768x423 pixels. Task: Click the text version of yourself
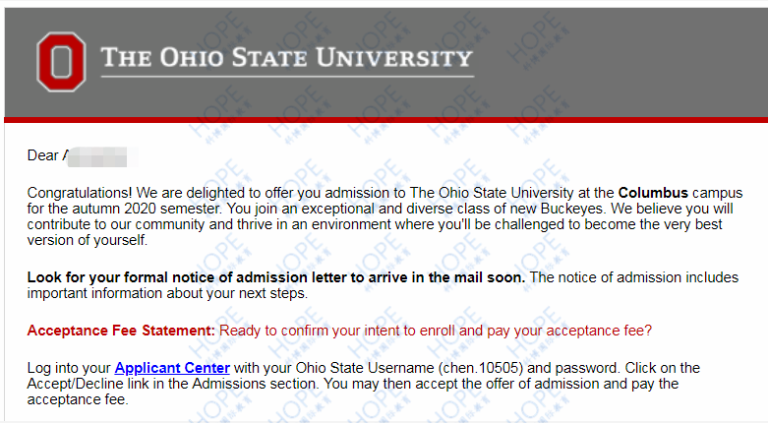88,240
